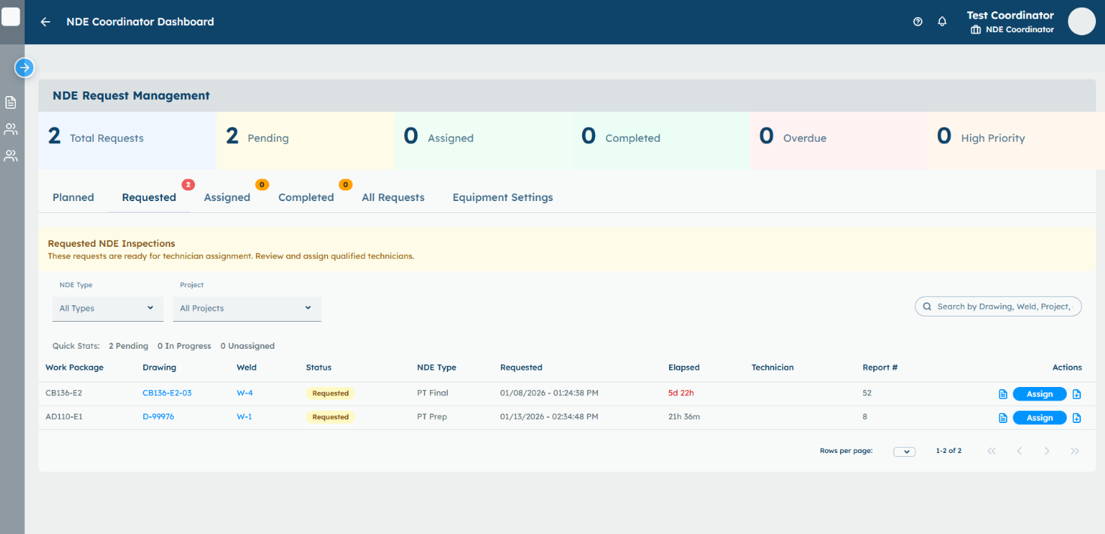Sort by Drawing column header

tap(159, 367)
